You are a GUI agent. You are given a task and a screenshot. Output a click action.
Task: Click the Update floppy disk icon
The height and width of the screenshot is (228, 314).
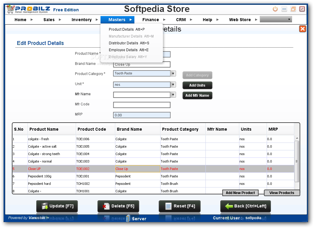(45, 206)
